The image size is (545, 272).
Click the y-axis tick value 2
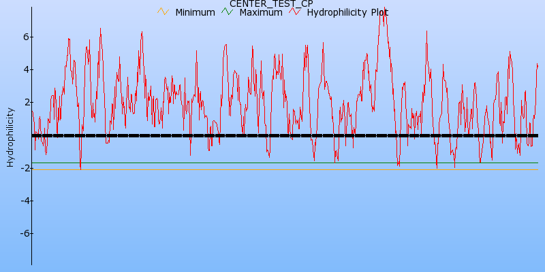pyautogui.click(x=28, y=103)
